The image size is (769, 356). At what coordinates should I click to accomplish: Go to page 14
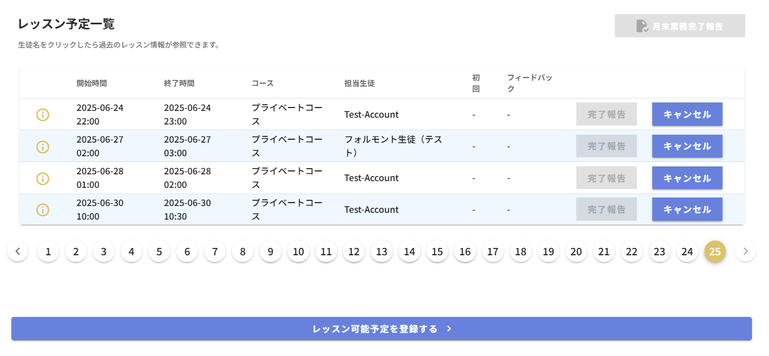click(409, 251)
